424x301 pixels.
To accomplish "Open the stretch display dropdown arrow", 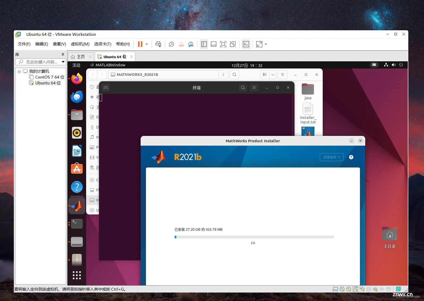I will coord(266,44).
